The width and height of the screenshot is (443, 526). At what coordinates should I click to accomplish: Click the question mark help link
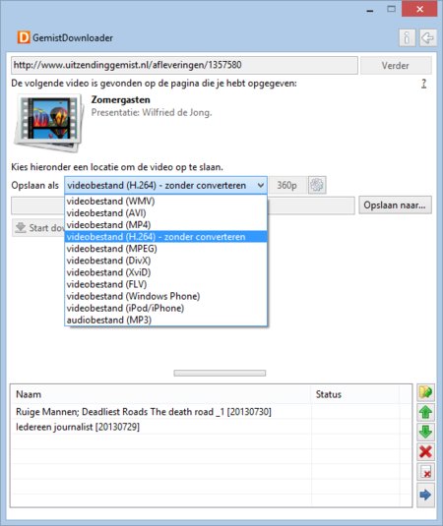point(424,84)
